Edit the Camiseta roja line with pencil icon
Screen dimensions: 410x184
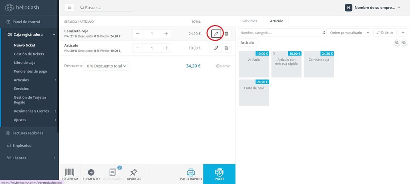(x=216, y=34)
